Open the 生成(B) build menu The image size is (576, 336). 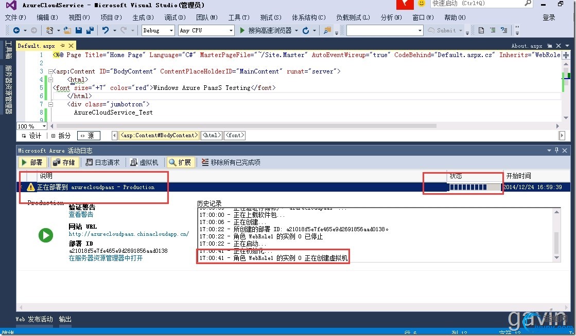point(143,17)
